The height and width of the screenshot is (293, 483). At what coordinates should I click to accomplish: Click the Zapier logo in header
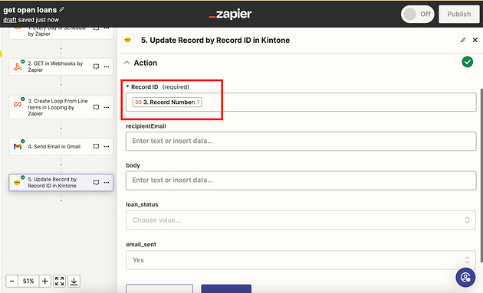[x=230, y=14]
